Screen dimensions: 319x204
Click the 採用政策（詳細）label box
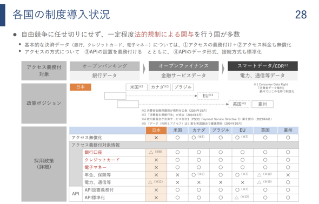point(44,164)
